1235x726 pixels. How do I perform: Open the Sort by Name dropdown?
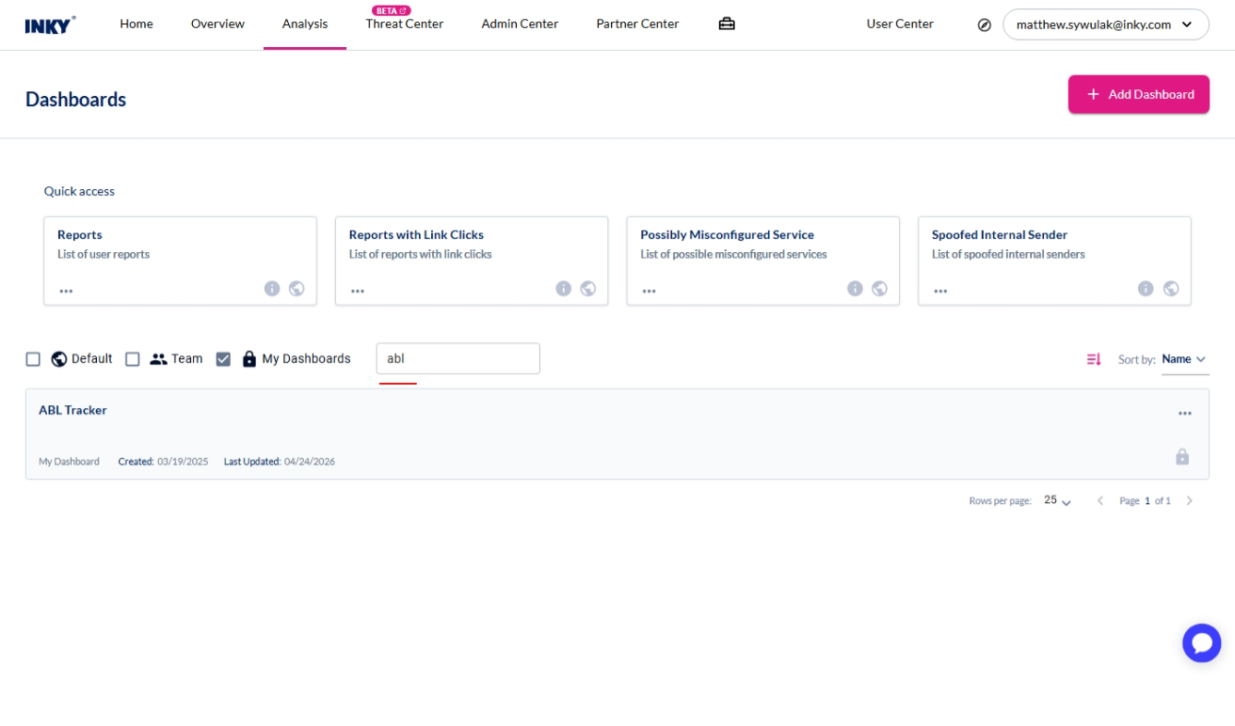click(1184, 359)
